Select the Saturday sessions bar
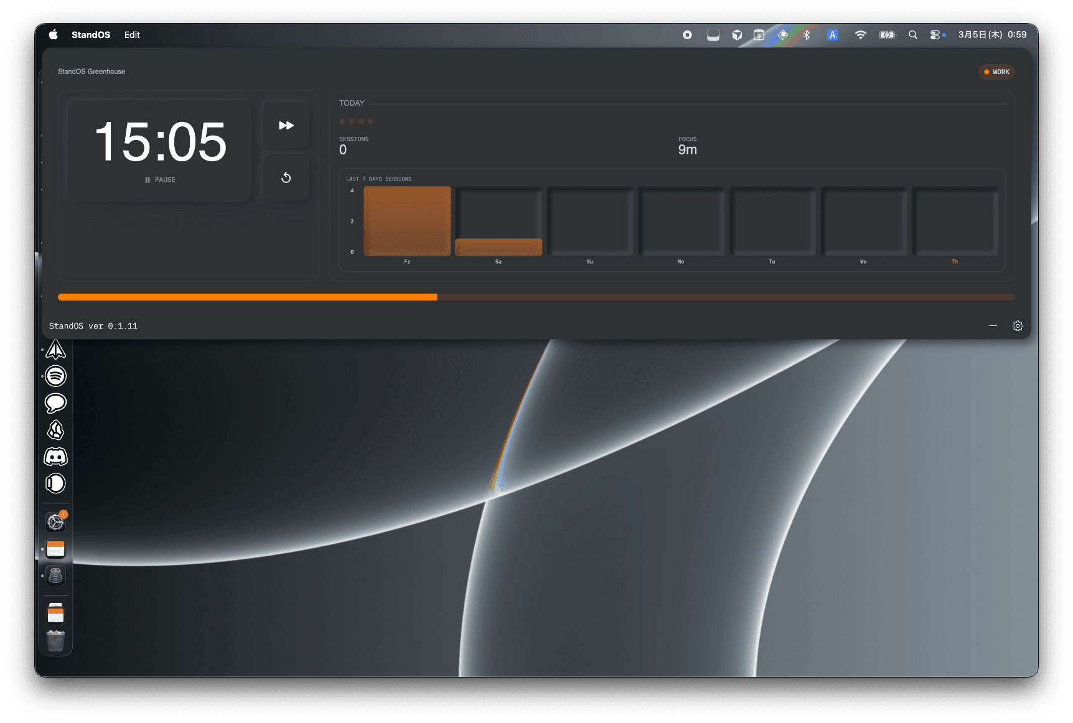The height and width of the screenshot is (723, 1073). (x=498, y=246)
